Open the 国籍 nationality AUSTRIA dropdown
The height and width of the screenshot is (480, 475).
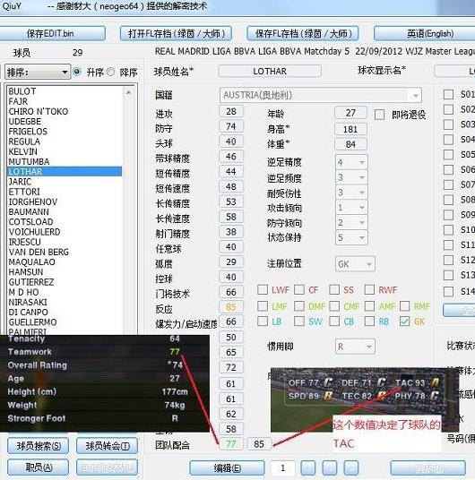coord(320,95)
